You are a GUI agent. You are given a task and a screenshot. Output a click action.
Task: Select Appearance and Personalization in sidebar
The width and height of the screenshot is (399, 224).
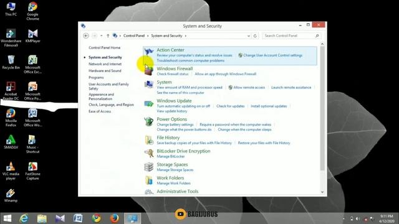[101, 96]
